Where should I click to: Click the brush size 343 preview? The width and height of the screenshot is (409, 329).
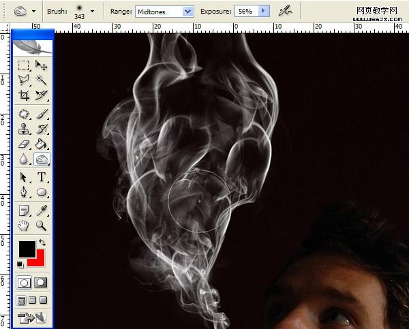(x=79, y=12)
